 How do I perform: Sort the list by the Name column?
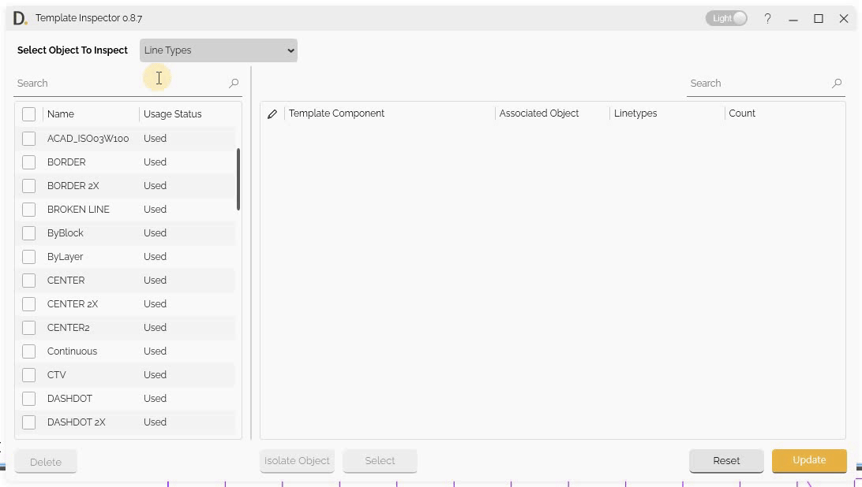[61, 113]
